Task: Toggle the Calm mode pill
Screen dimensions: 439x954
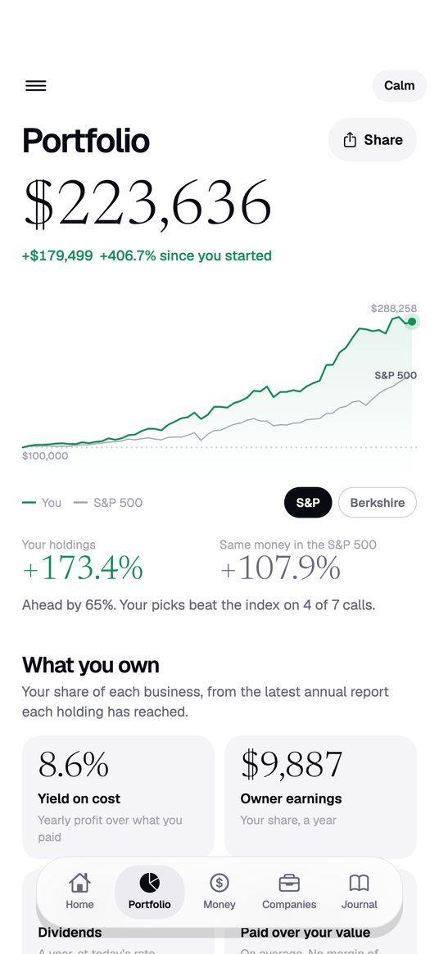Action: [400, 86]
